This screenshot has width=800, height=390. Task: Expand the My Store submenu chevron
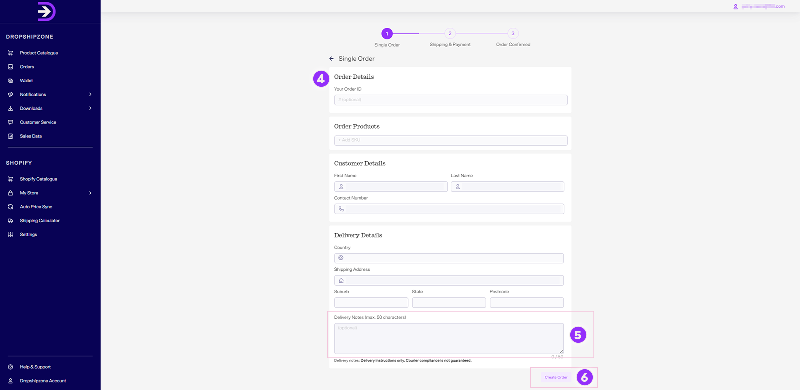[x=90, y=193]
